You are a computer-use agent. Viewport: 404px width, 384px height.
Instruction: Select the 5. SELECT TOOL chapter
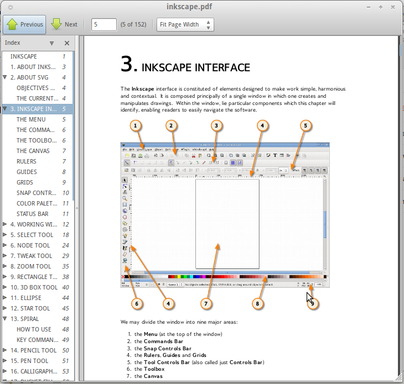[38, 235]
